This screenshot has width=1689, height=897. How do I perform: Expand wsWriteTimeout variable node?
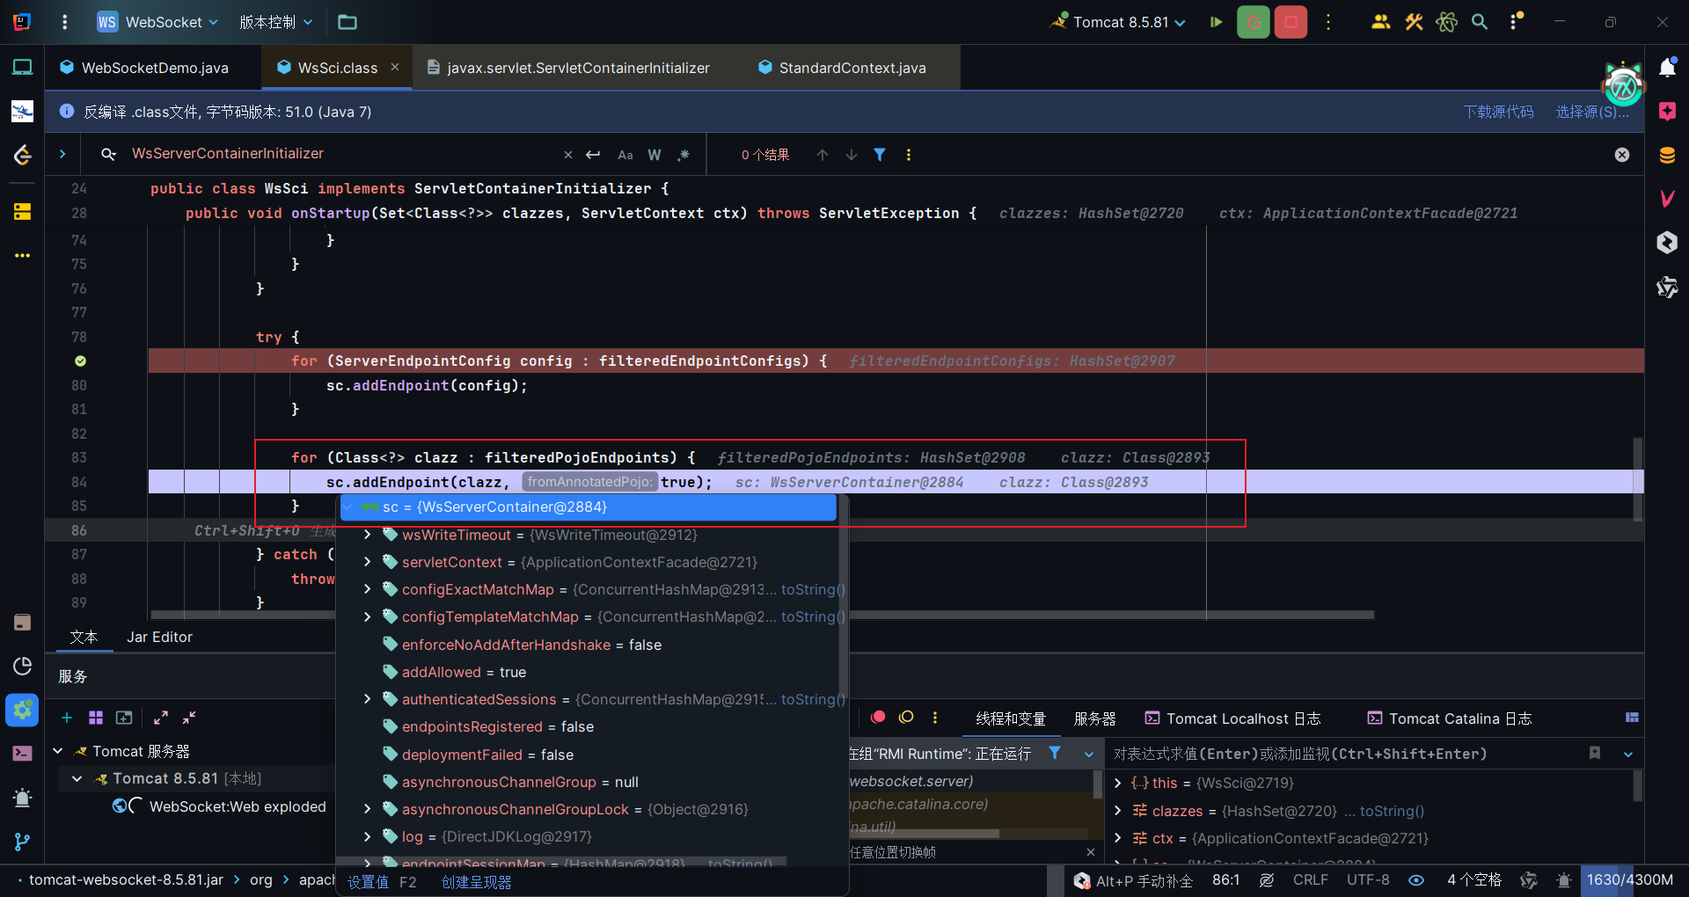(368, 535)
